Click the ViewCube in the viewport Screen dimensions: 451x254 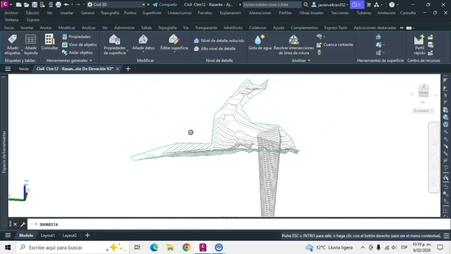pyautogui.click(x=423, y=91)
